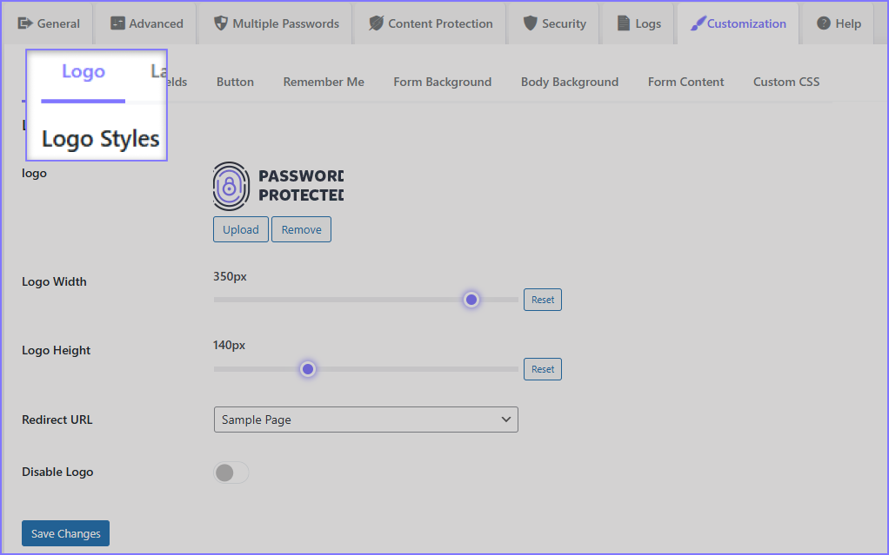Expand the Redirect URL dropdown
889x555 pixels.
[x=365, y=420]
